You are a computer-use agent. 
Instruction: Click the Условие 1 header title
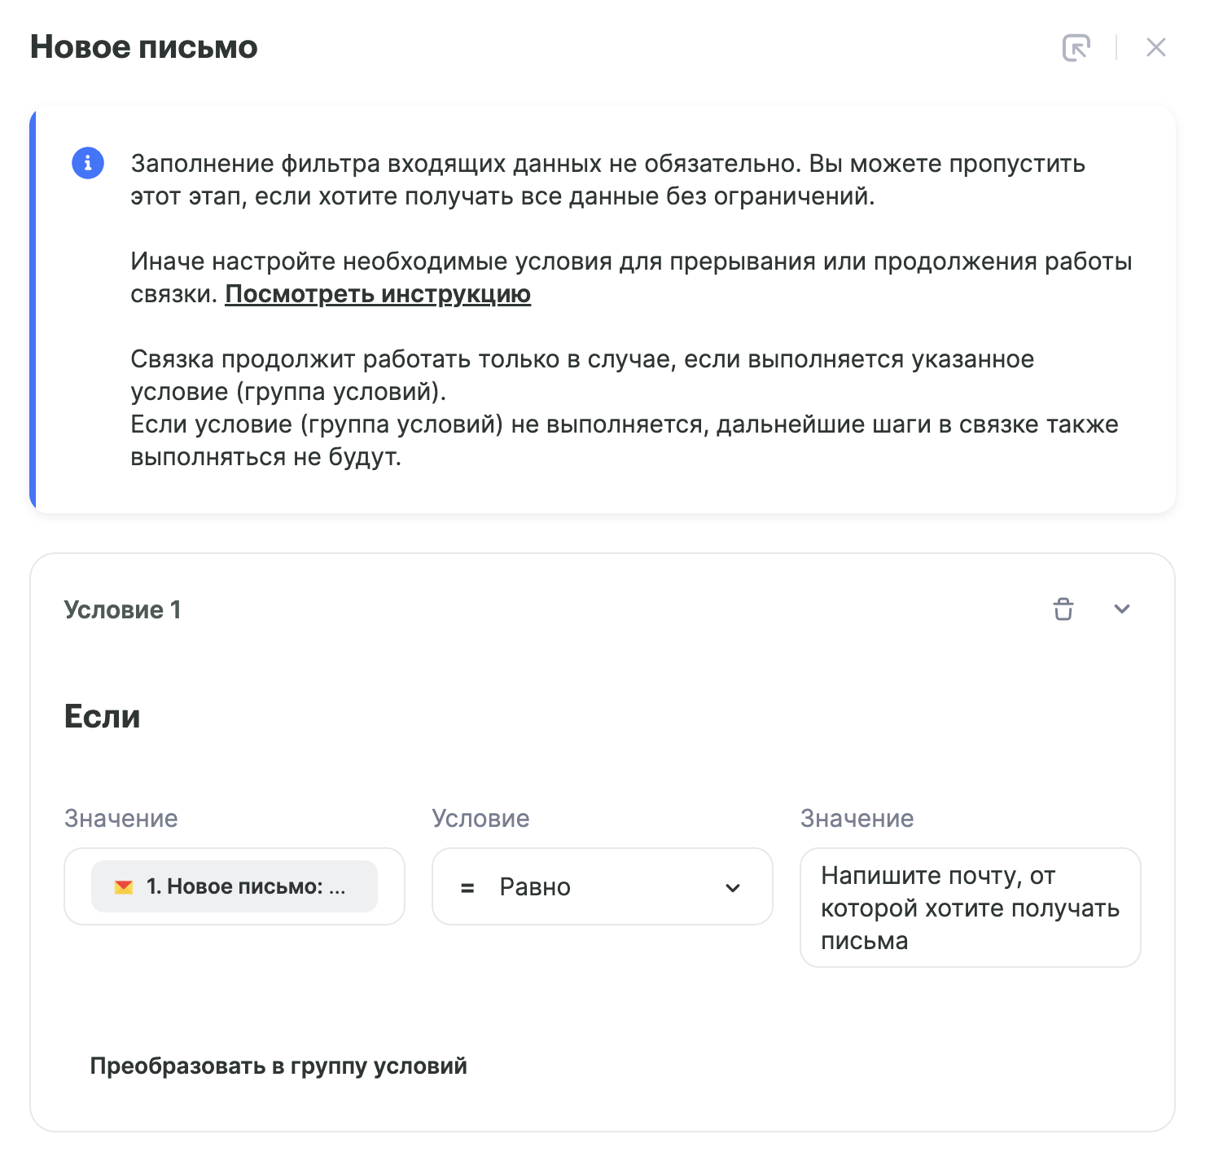click(x=122, y=609)
